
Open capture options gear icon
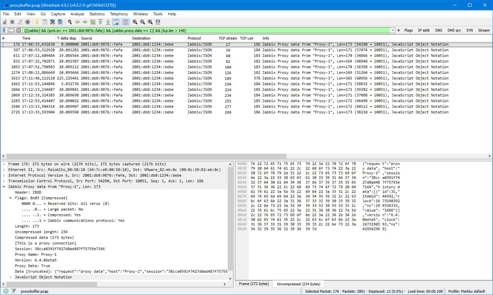tap(28, 22)
